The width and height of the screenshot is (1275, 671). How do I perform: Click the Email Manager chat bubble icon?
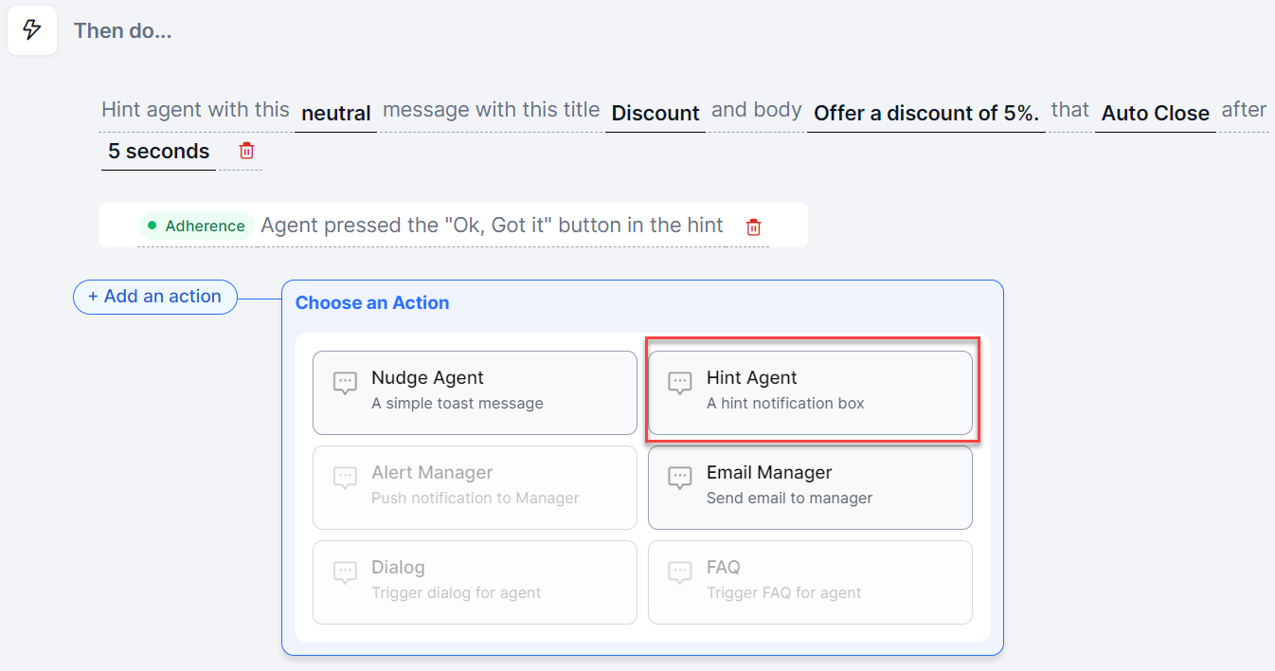680,478
